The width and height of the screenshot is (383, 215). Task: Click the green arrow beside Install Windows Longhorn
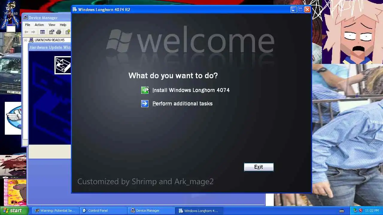(145, 90)
